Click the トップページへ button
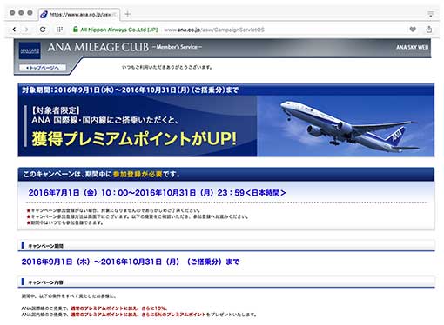The image size is (444, 325). point(43,68)
